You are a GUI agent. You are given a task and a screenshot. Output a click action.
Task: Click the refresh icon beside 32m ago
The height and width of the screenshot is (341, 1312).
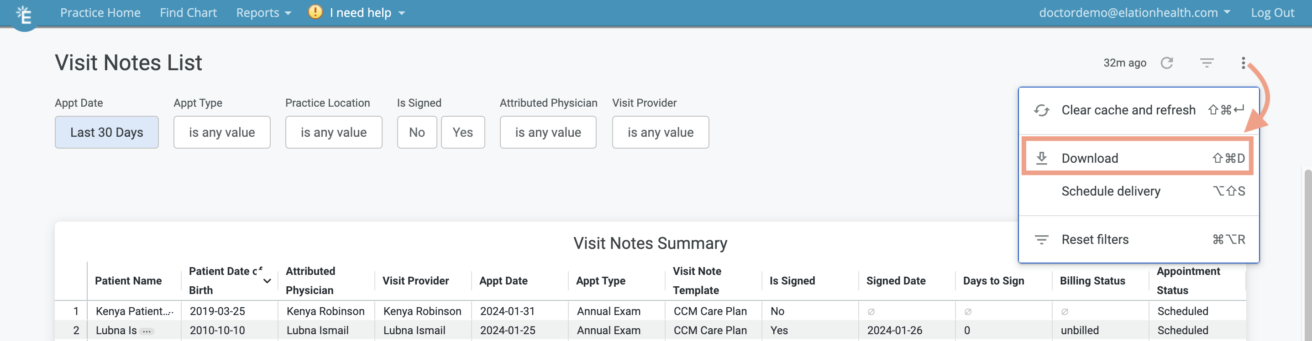point(1168,62)
